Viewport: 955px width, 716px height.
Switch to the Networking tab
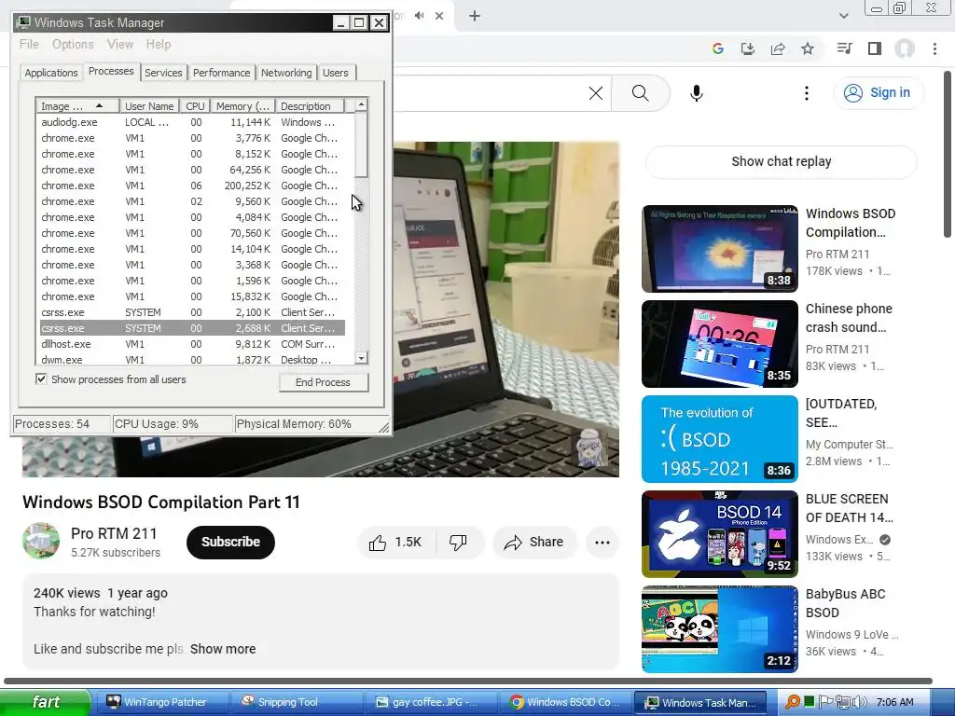pyautogui.click(x=286, y=73)
